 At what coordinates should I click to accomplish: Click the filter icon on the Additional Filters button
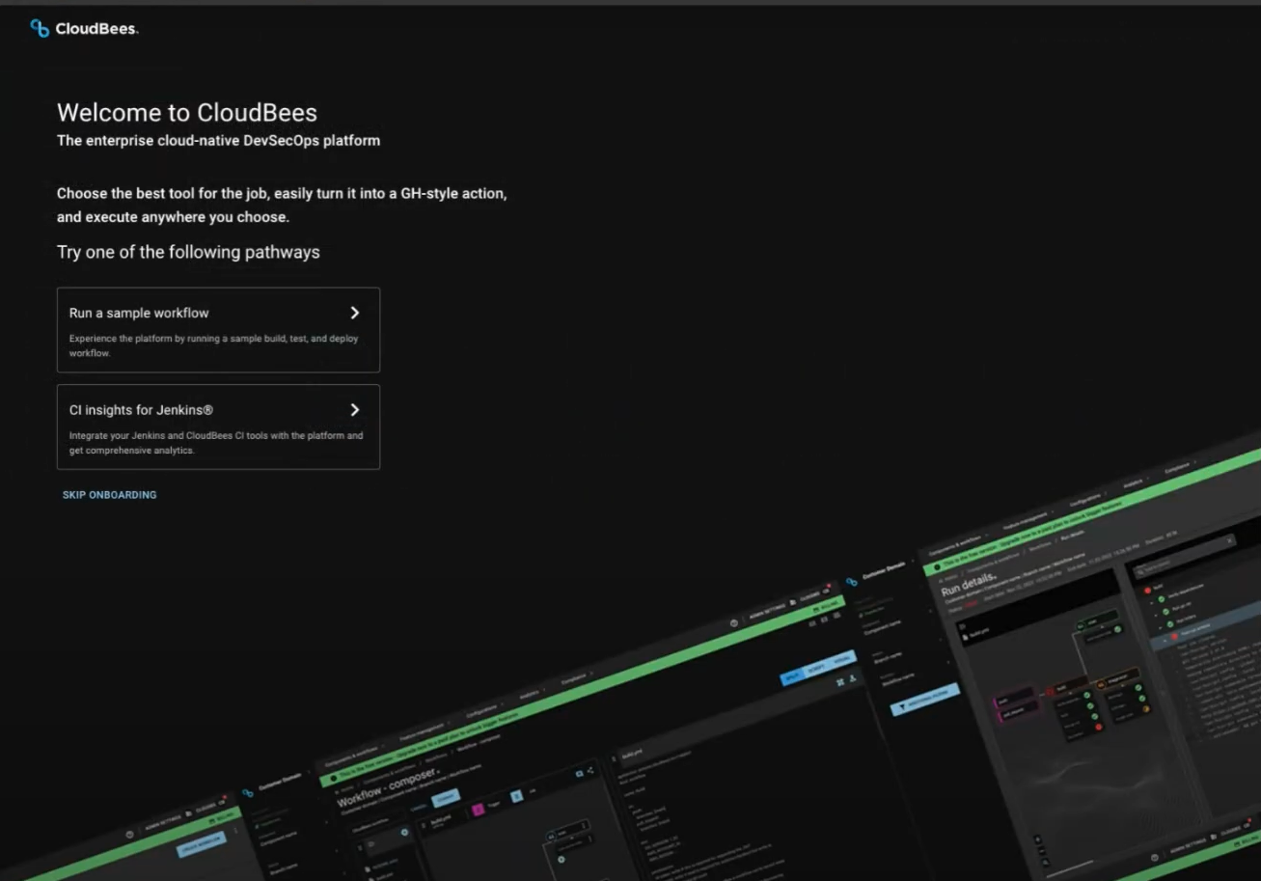coord(904,705)
